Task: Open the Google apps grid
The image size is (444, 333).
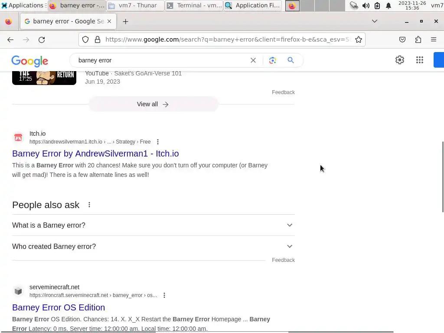Action: tap(420, 60)
